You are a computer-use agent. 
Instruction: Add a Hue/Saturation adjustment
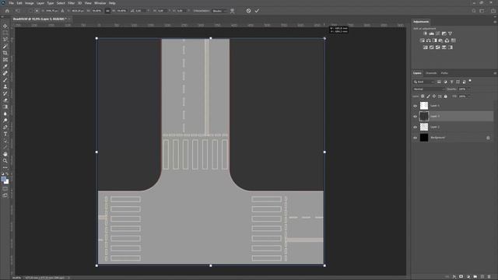422,40
